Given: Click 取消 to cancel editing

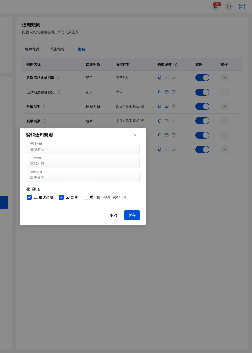Looking at the screenshot, I should [x=114, y=215].
